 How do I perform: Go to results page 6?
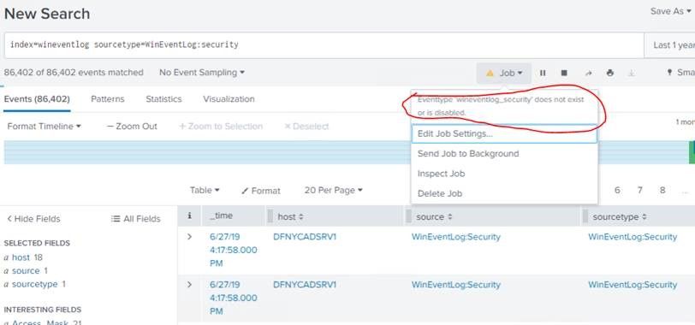point(617,191)
